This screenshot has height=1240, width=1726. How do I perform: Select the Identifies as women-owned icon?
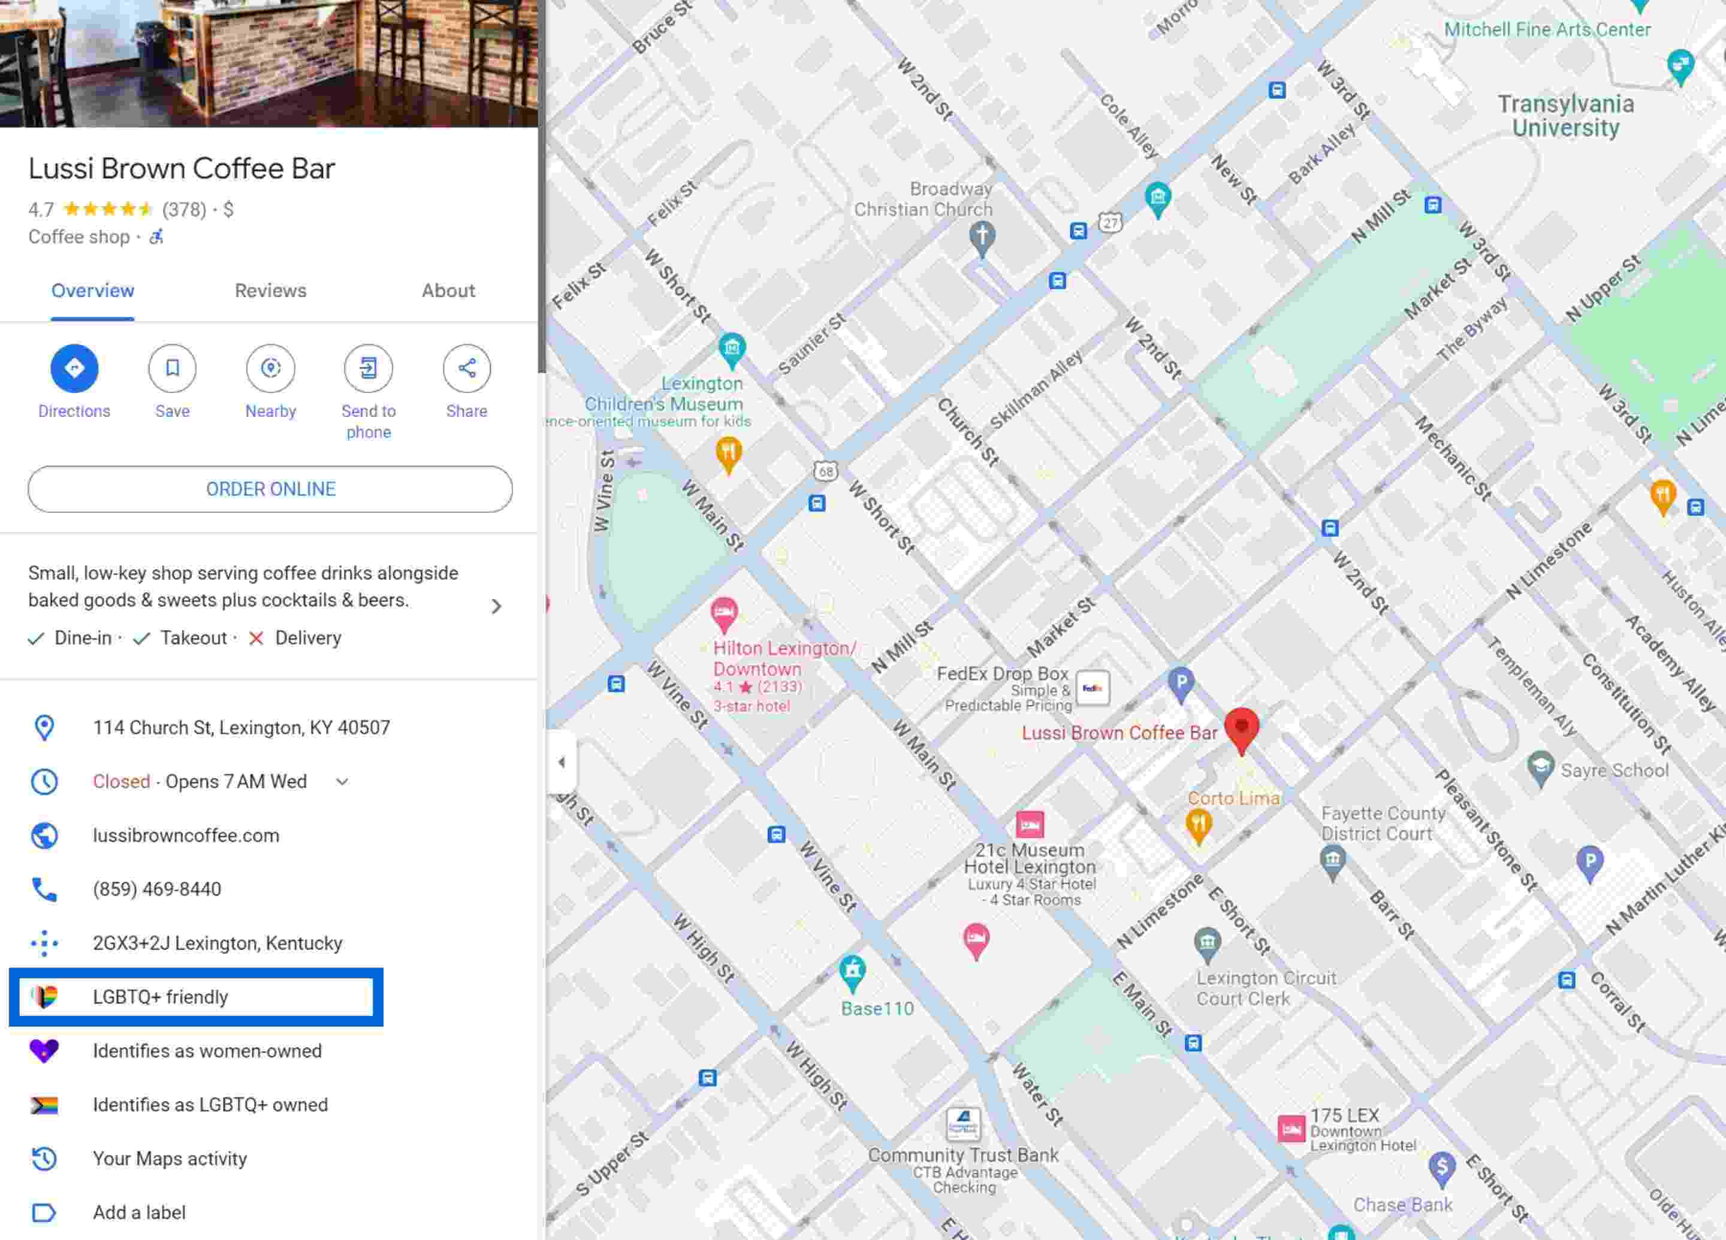click(44, 1051)
